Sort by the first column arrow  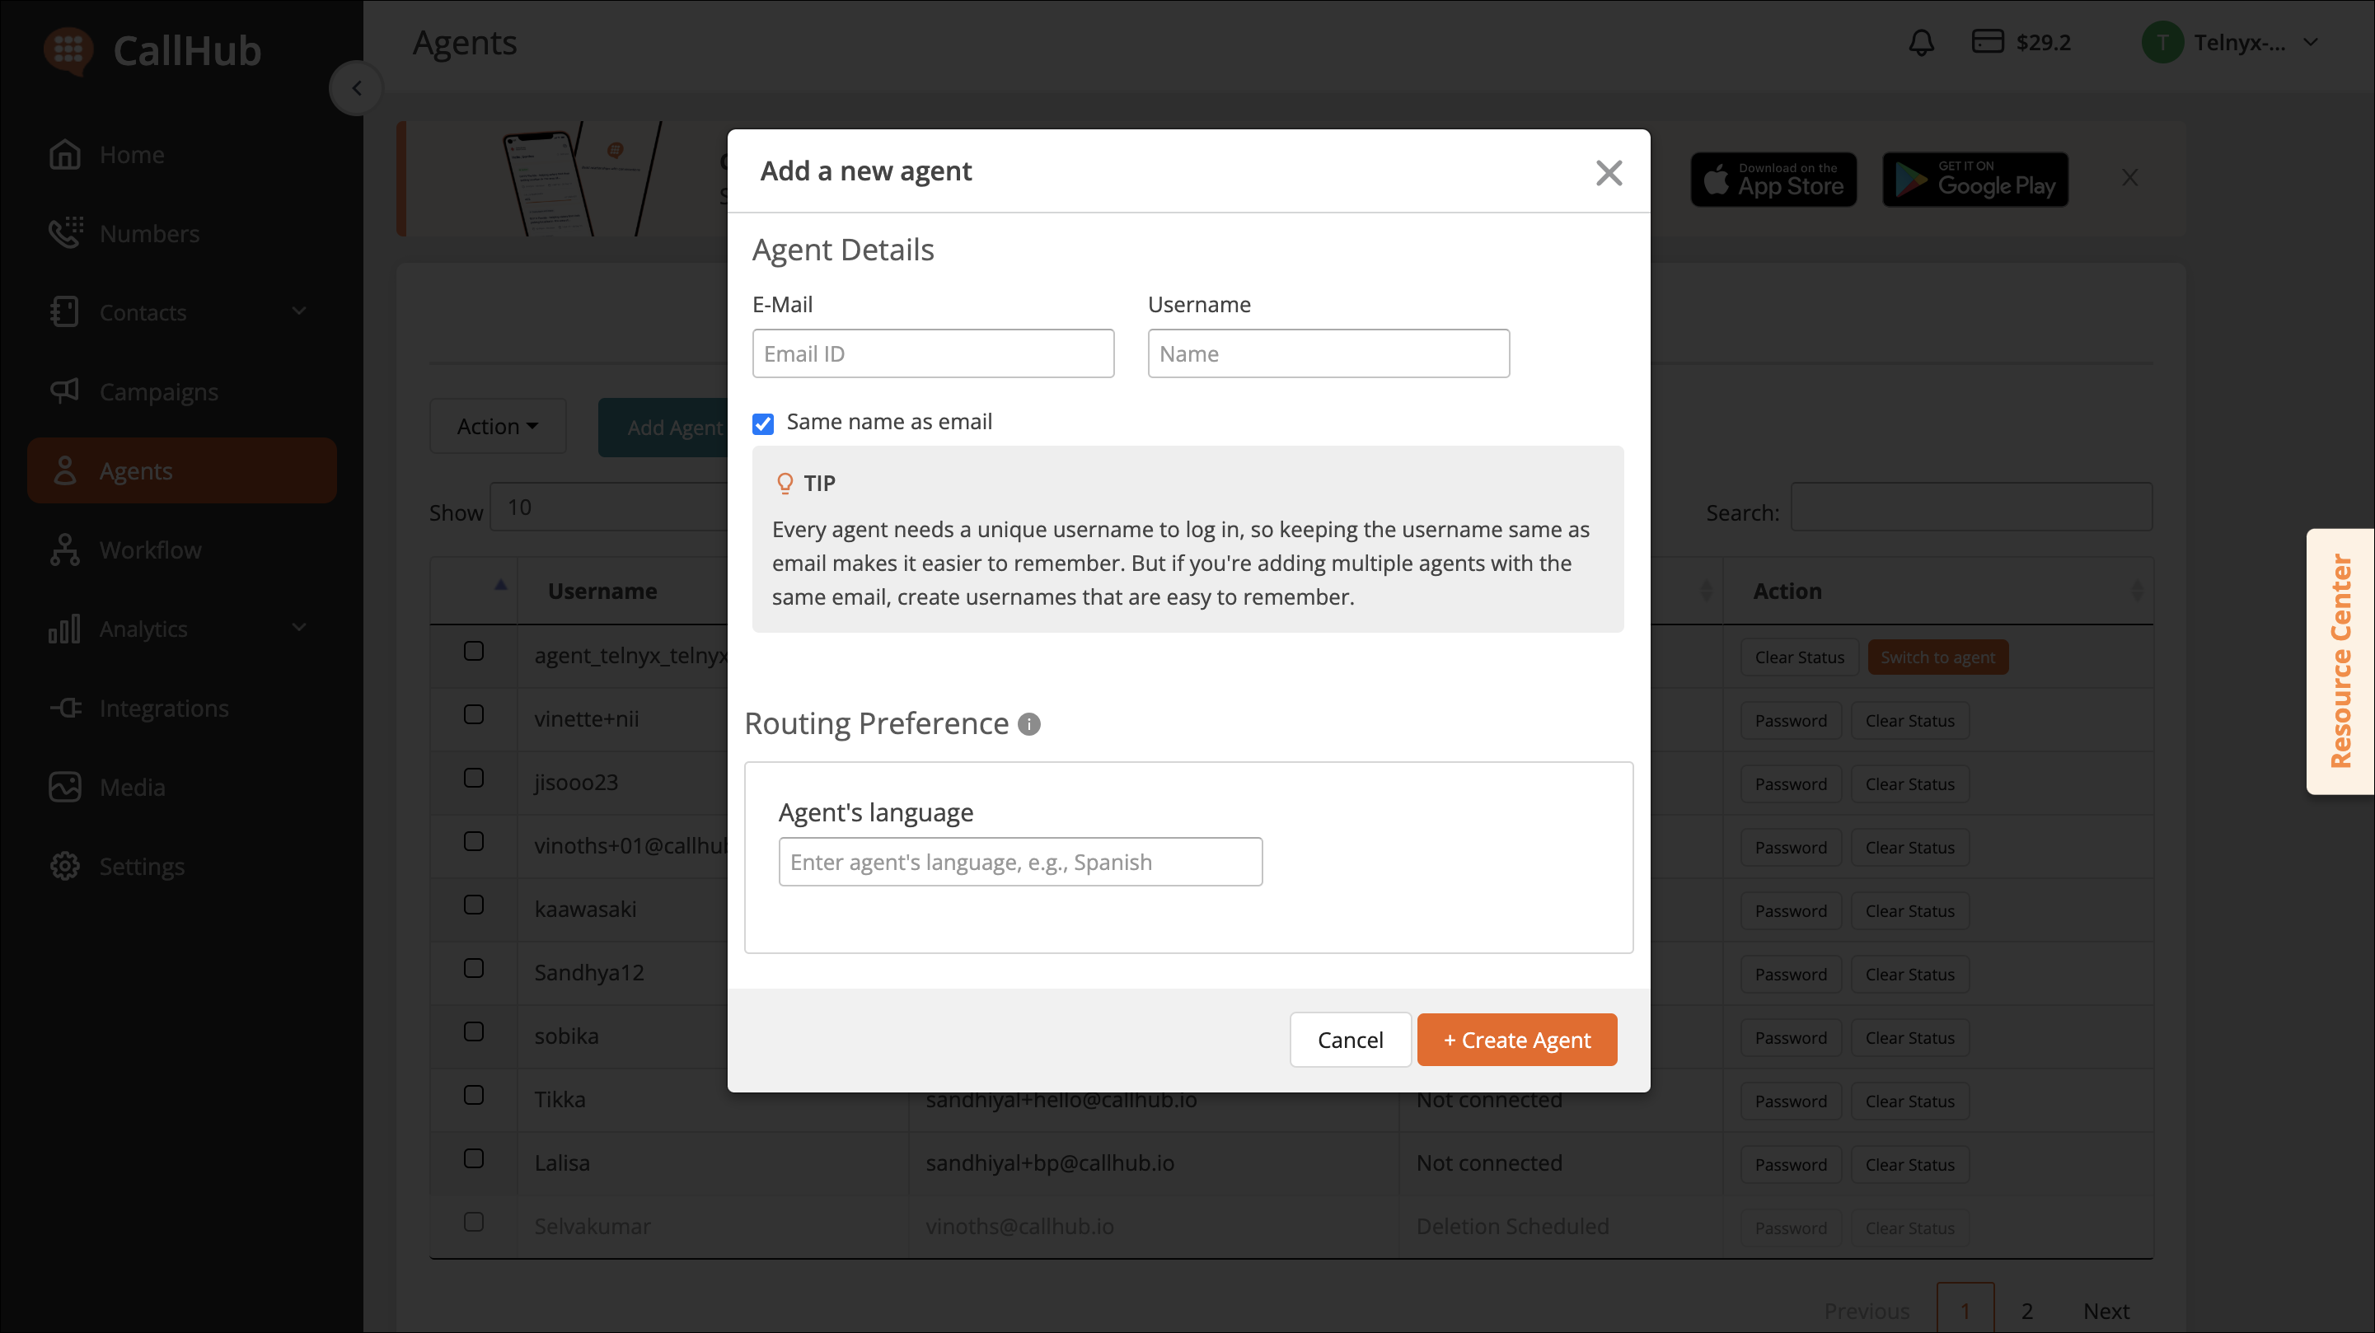point(501,584)
